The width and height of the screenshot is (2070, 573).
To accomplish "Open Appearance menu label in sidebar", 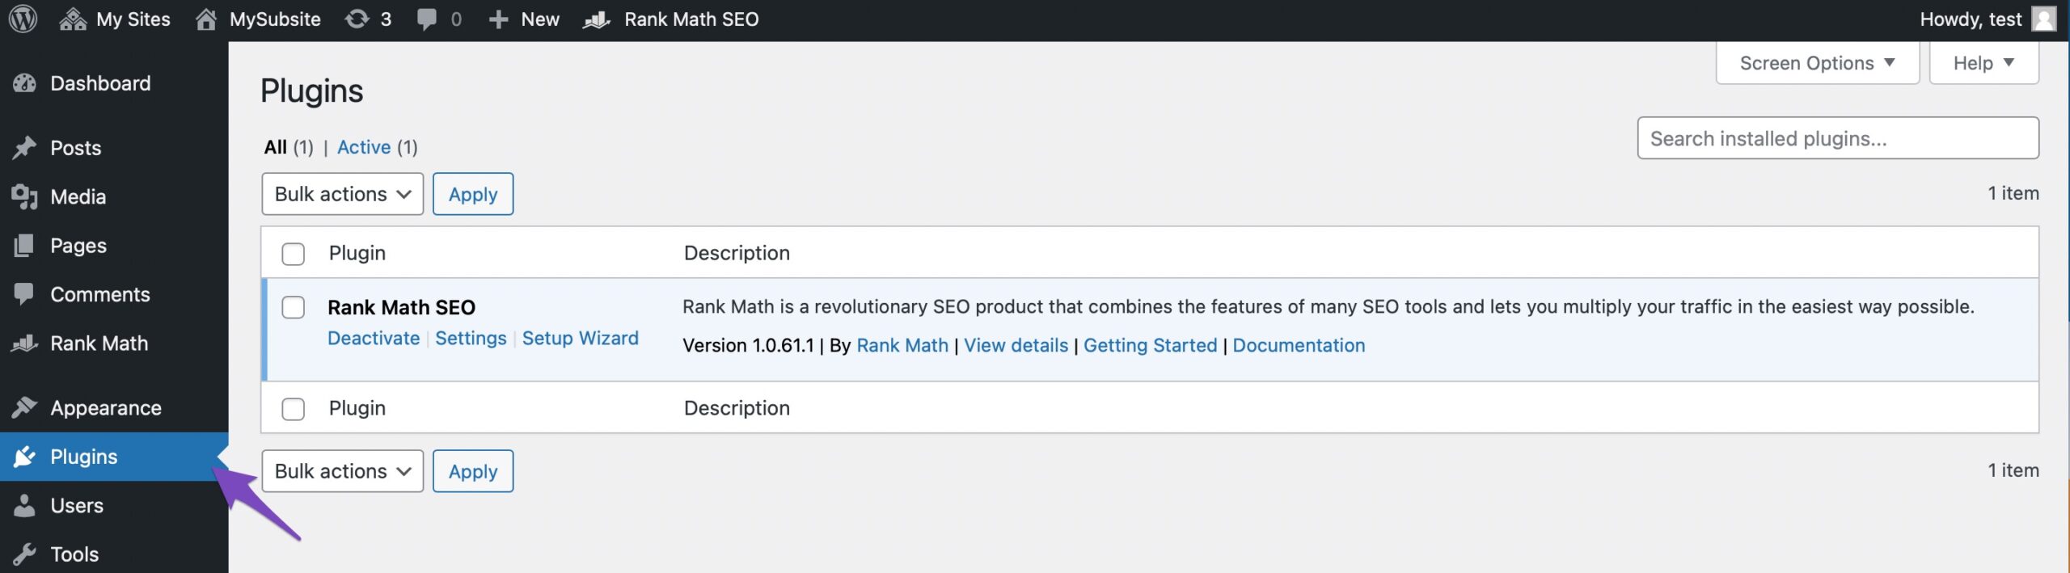I will pos(106,408).
